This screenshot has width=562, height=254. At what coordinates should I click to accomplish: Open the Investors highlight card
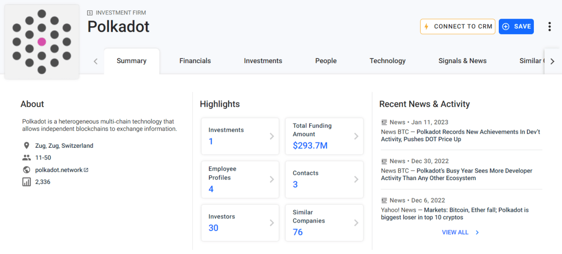[240, 223]
